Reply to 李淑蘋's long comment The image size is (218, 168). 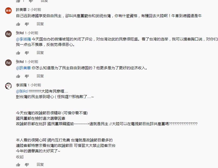40,164
